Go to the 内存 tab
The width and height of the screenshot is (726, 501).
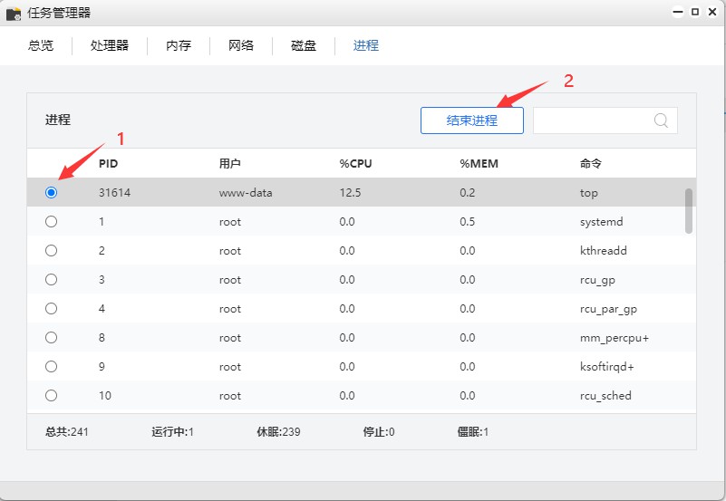tap(179, 45)
